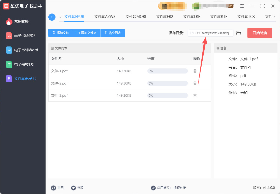Delete 文件-1.pdf using its trash icon

tap(195, 71)
